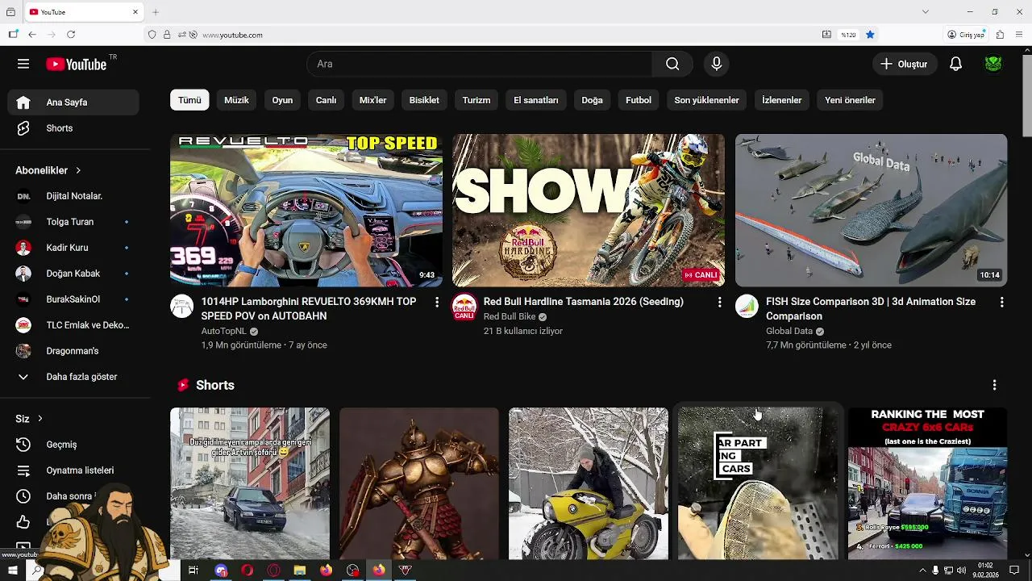The width and height of the screenshot is (1032, 581).
Task: Play the Lamborghini REVUELTO thumbnail
Action: pos(306,211)
